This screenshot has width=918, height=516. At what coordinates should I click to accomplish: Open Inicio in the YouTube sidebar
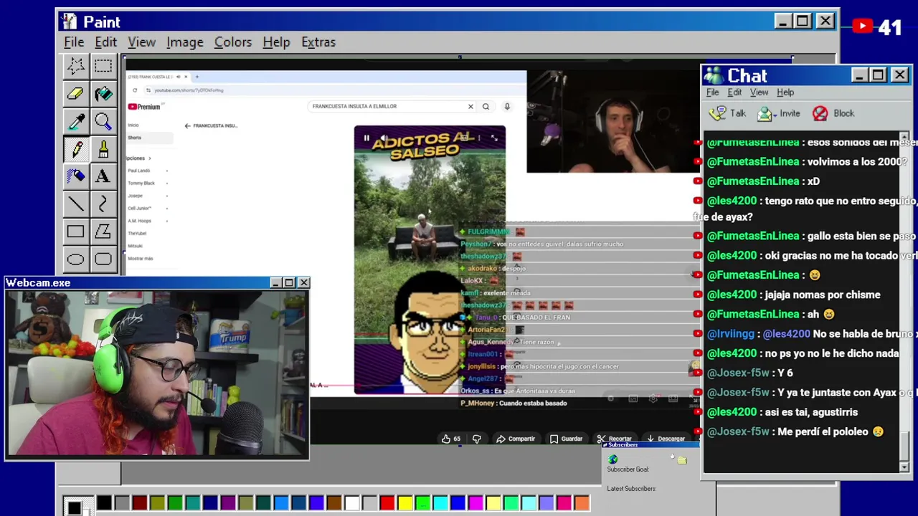pos(133,125)
